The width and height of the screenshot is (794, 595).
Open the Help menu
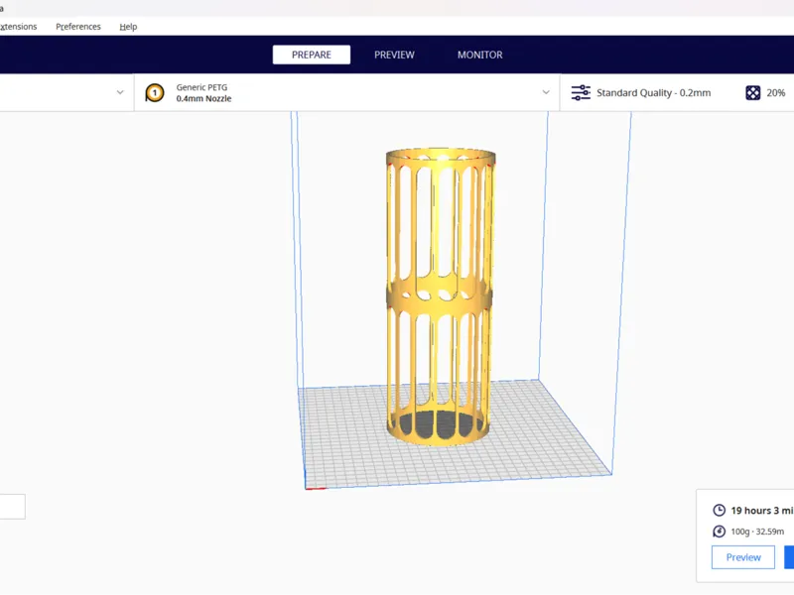(128, 27)
